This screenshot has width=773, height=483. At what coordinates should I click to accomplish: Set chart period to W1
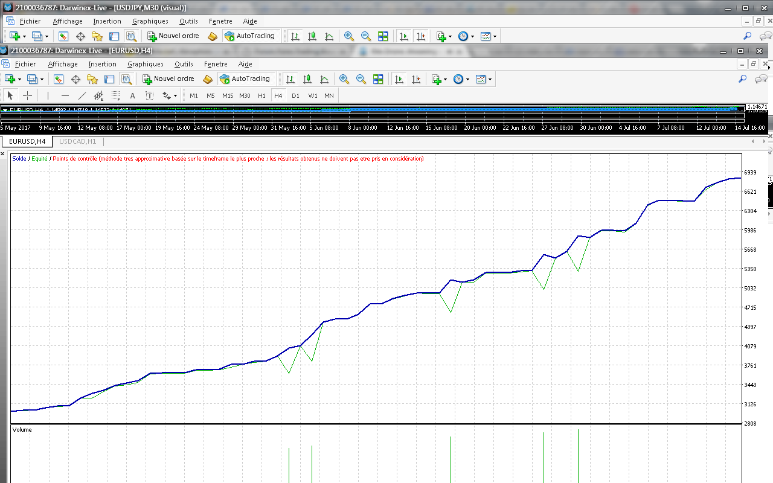click(x=312, y=95)
